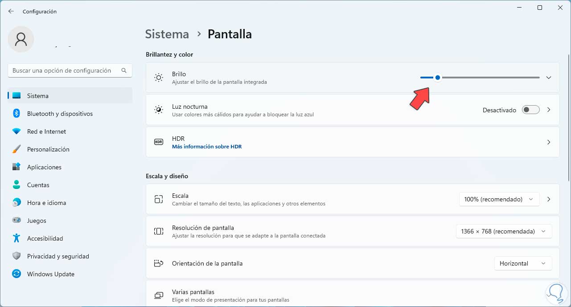
Task: Click the Brillo brightness slider
Action: (480, 78)
